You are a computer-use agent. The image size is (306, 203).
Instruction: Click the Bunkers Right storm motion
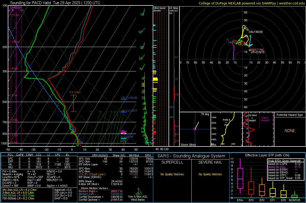101,191
